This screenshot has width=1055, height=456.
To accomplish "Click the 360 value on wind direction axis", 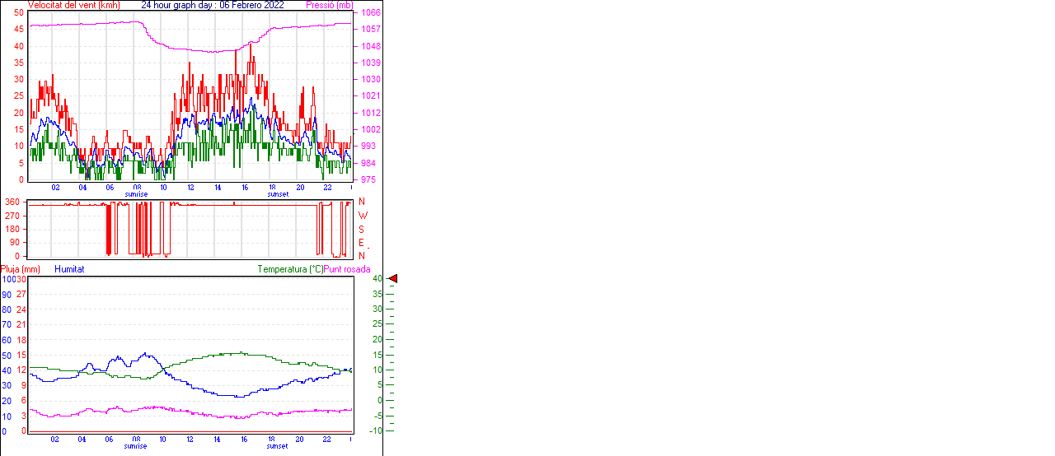I will point(12,202).
